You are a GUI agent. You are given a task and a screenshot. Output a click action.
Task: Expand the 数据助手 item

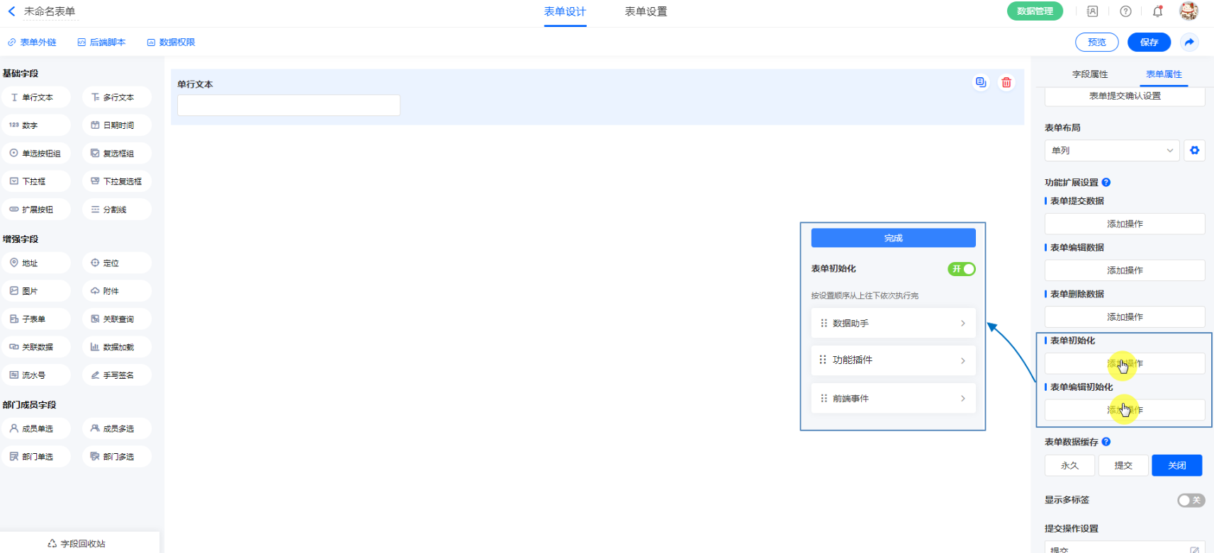(893, 323)
